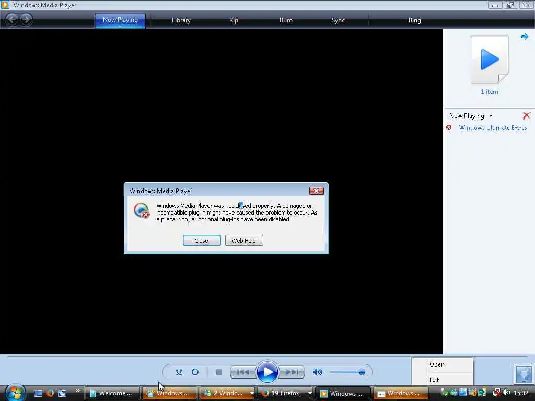The image size is (535, 401).
Task: Click the green shield tray icon
Action: pyautogui.click(x=445, y=393)
